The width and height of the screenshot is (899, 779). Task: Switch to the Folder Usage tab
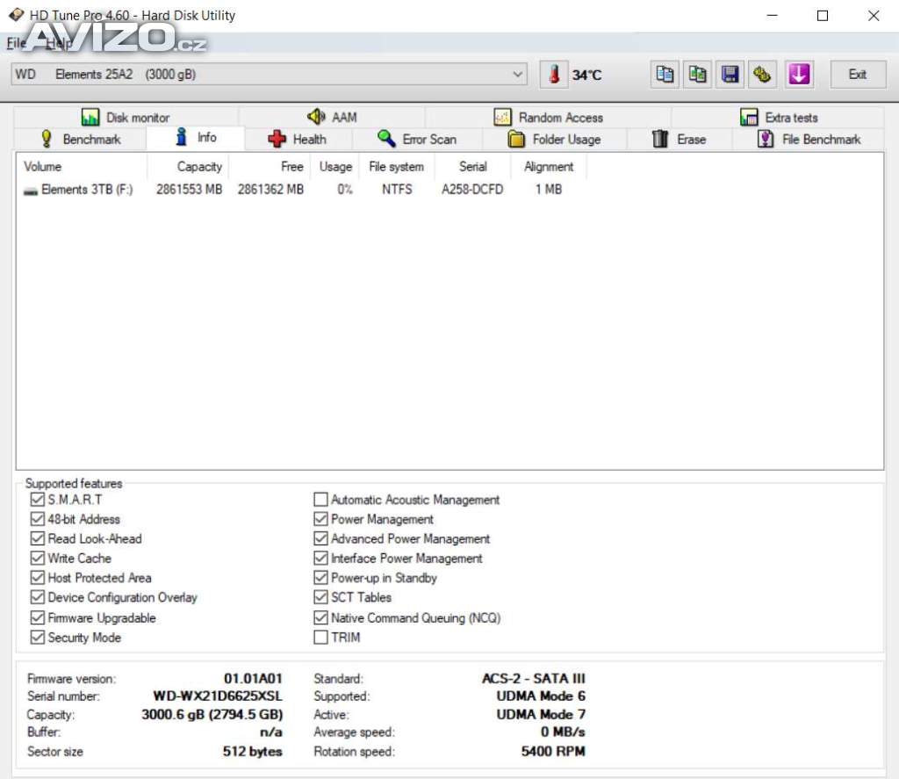pyautogui.click(x=555, y=140)
